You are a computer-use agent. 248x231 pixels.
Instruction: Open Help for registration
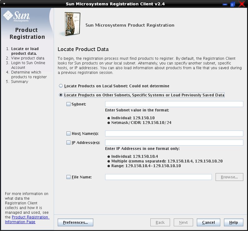point(234,222)
